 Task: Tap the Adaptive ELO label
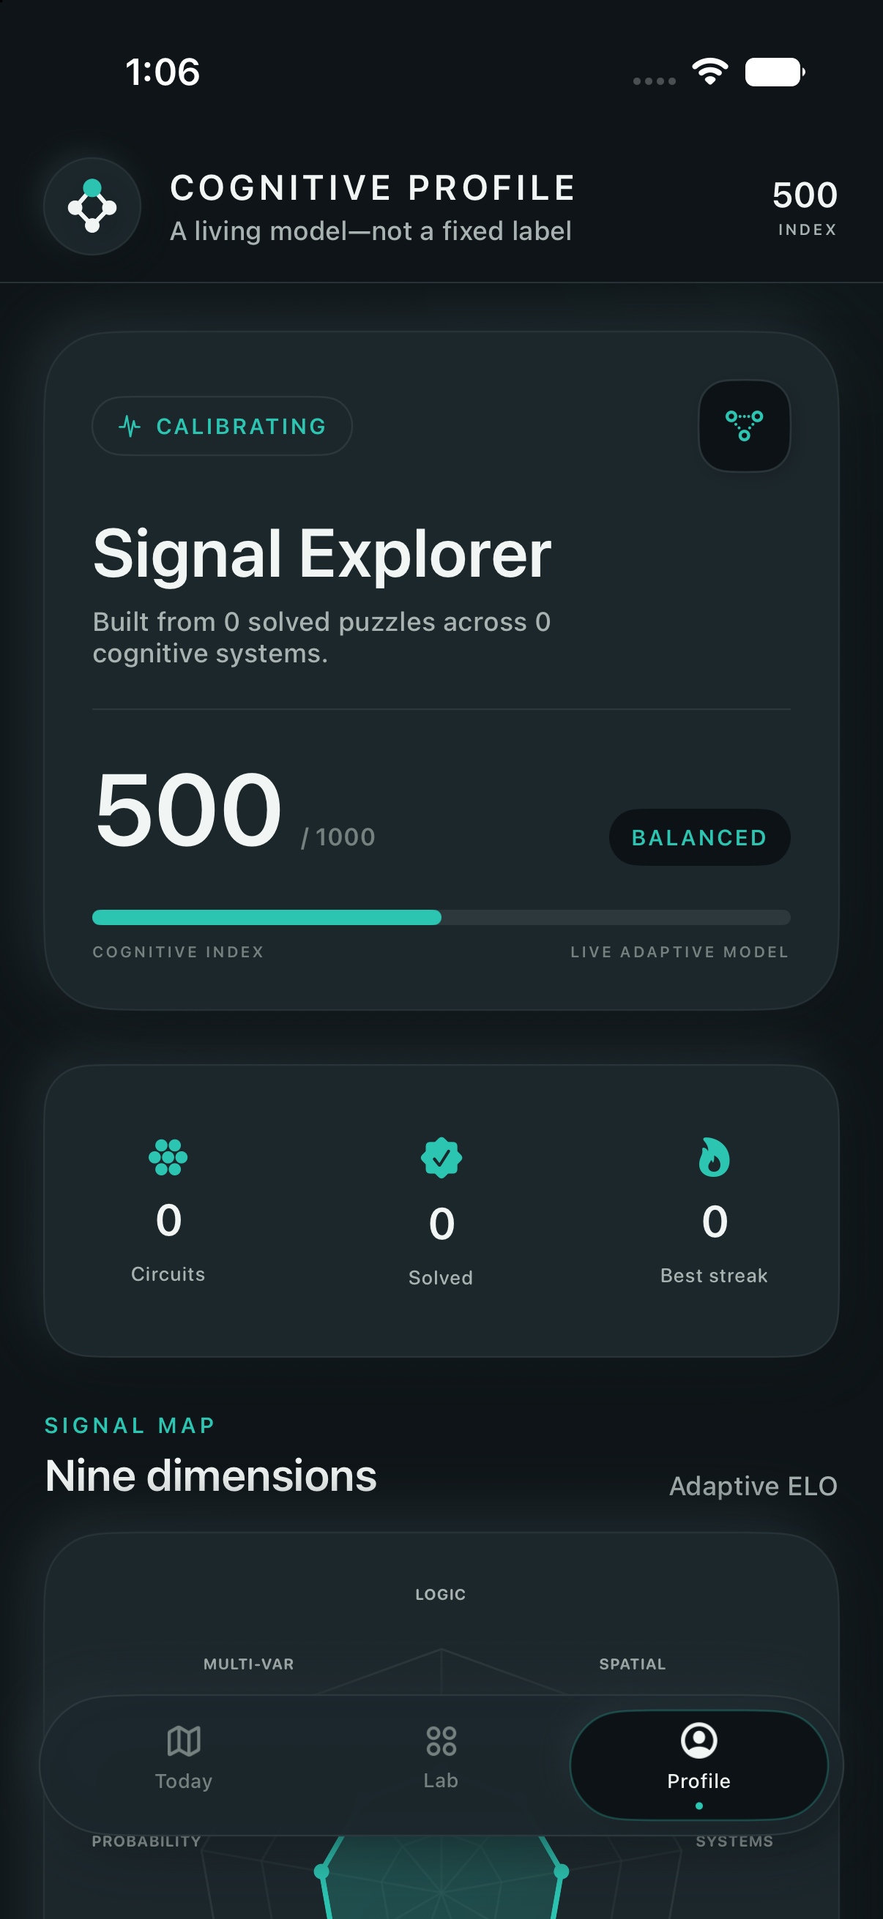(753, 1486)
